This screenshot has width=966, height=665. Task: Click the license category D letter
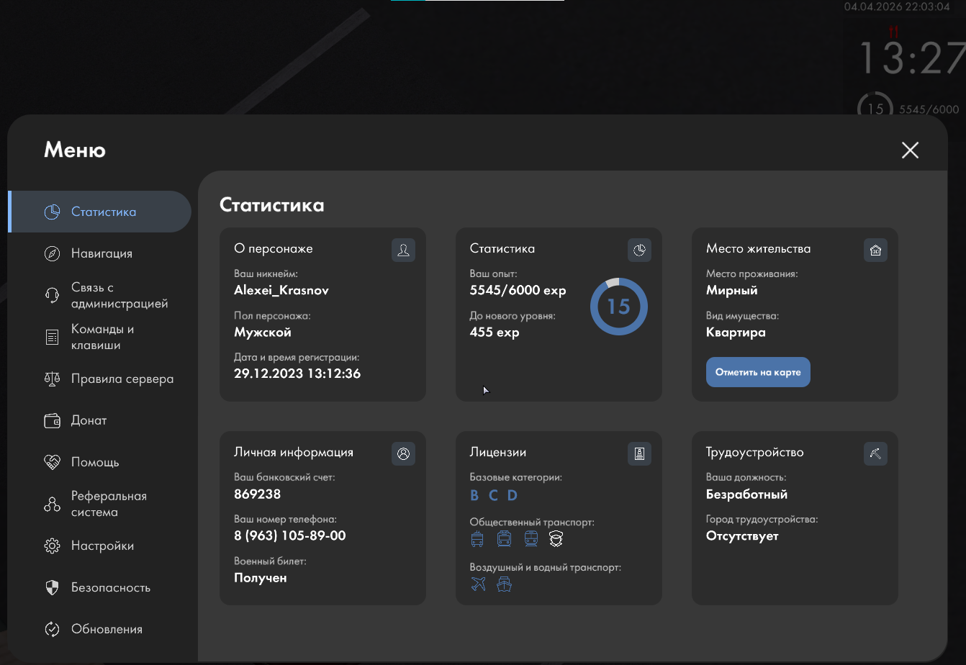click(x=513, y=495)
